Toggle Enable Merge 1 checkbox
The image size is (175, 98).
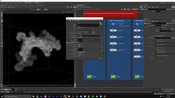click(160, 27)
